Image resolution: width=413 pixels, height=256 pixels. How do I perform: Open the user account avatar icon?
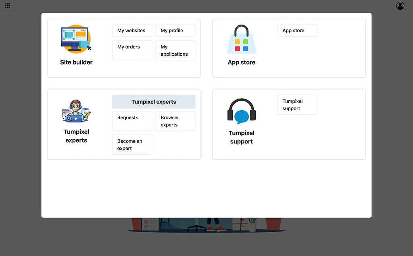400,6
